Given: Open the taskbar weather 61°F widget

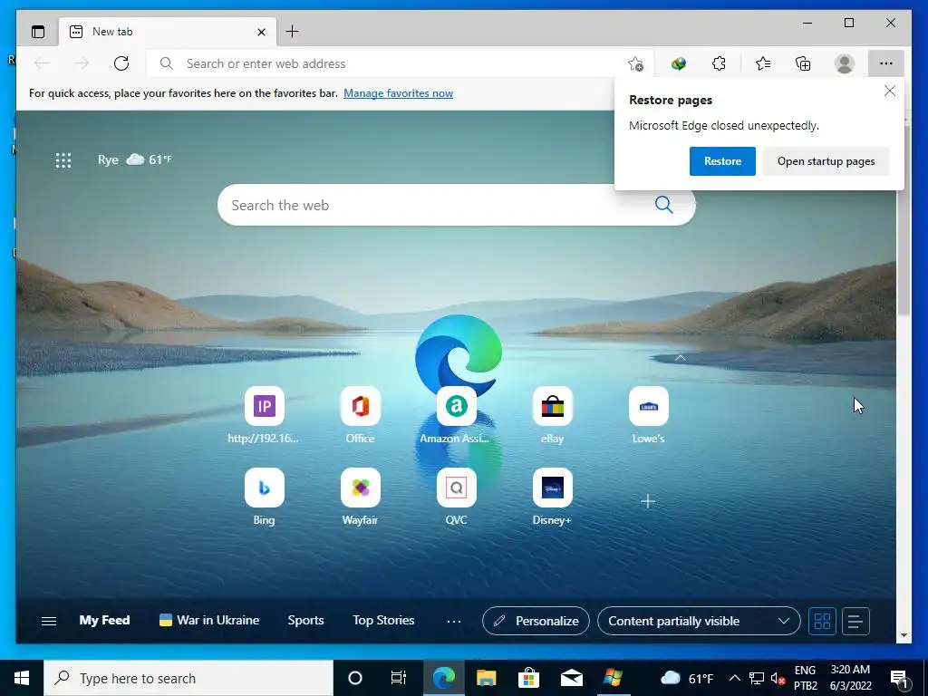Looking at the screenshot, I should point(687,678).
